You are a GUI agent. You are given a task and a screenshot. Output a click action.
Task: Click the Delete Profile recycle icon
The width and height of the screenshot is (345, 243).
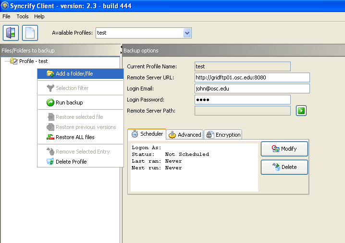pyautogui.click(x=50, y=162)
